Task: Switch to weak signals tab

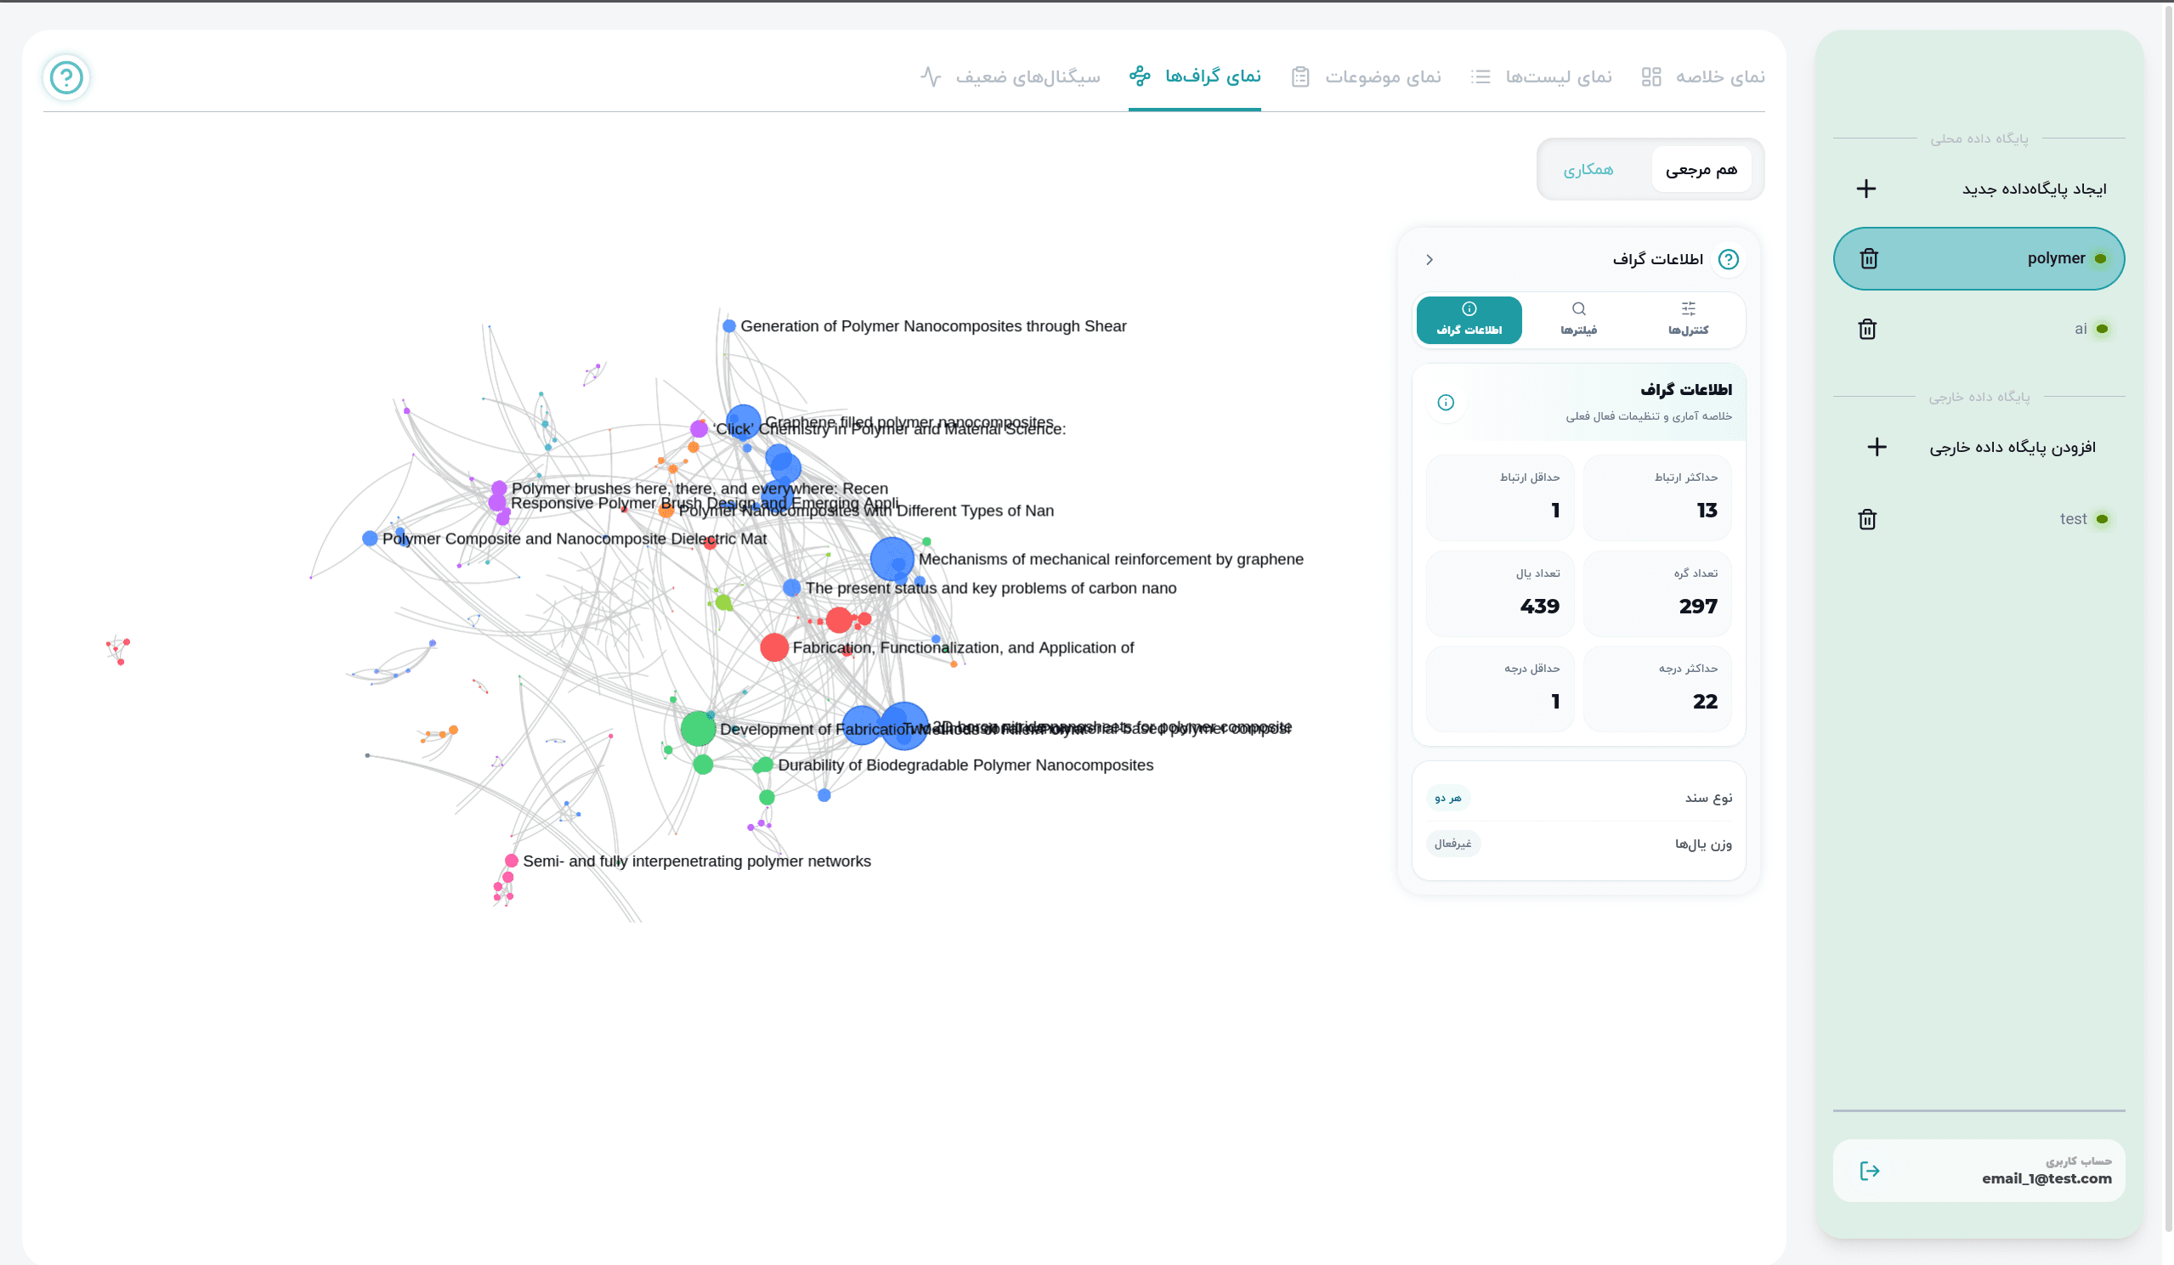Action: tap(1011, 76)
